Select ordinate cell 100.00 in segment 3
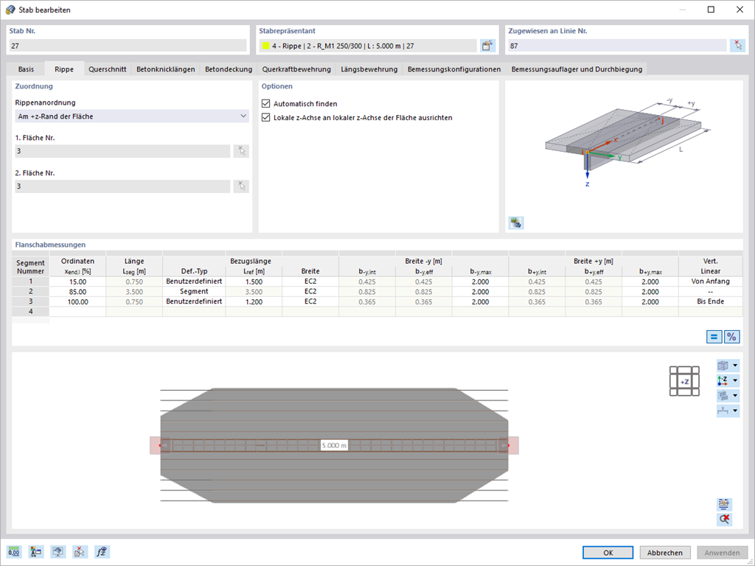Image resolution: width=755 pixels, height=566 pixels. (77, 301)
